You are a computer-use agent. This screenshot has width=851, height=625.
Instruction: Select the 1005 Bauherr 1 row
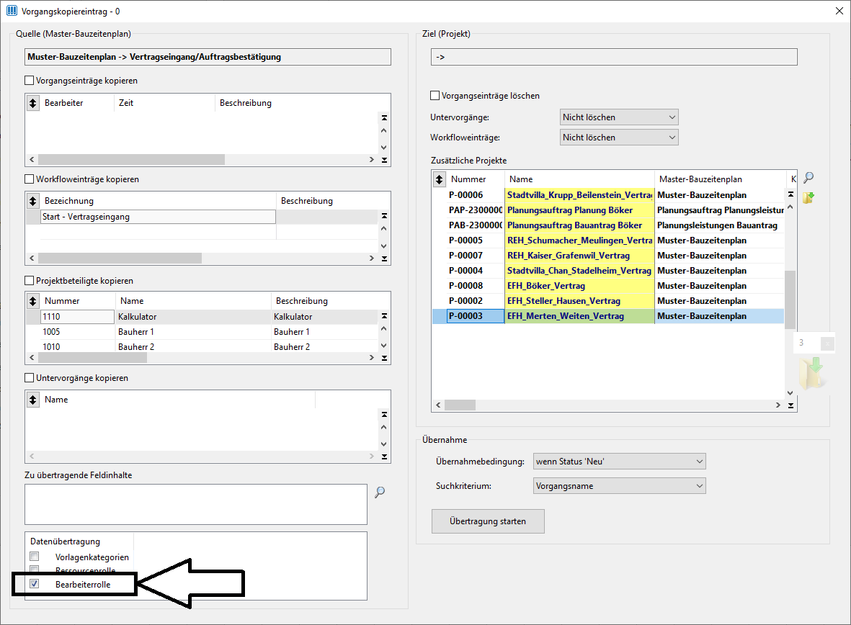point(201,331)
